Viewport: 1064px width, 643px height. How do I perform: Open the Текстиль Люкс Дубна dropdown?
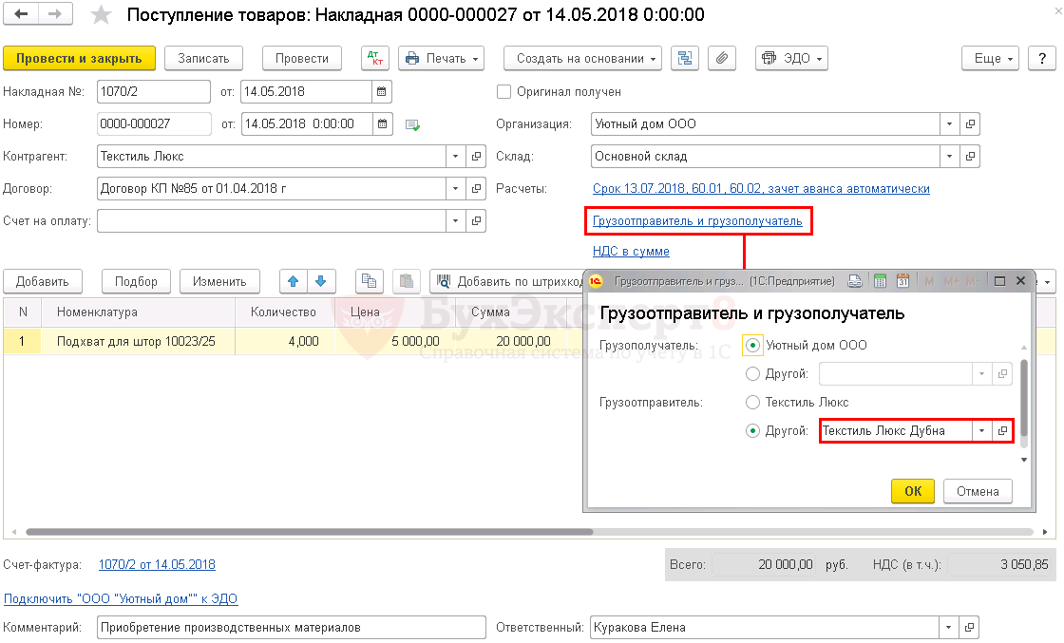click(x=980, y=431)
